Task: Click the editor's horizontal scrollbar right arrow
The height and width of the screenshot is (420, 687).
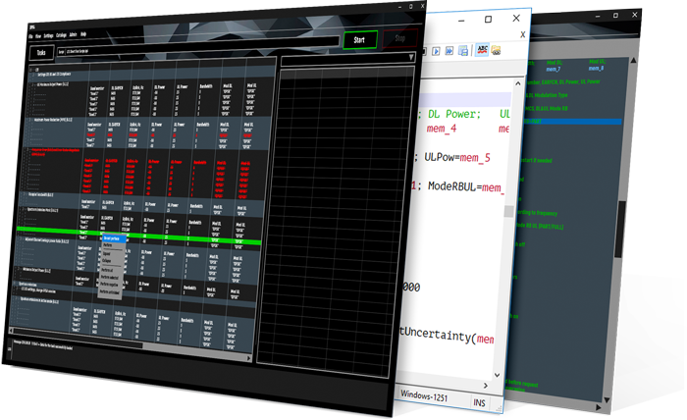Action: 486,386
